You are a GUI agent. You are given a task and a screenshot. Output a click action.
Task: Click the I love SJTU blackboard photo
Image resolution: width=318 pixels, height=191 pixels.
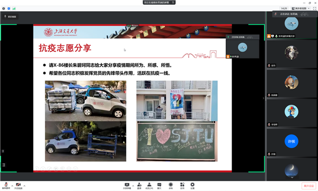click(x=177, y=141)
